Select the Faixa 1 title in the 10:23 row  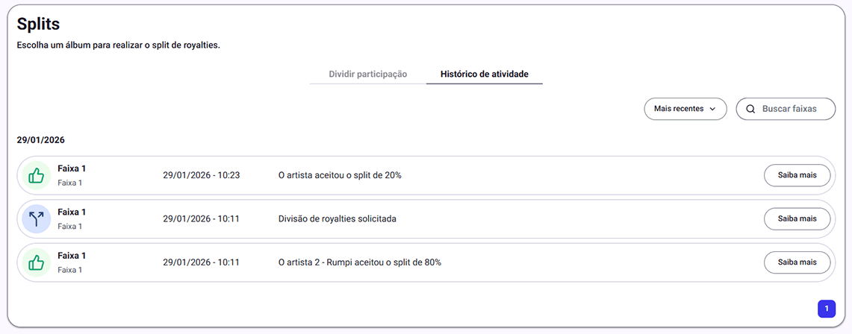click(x=72, y=168)
